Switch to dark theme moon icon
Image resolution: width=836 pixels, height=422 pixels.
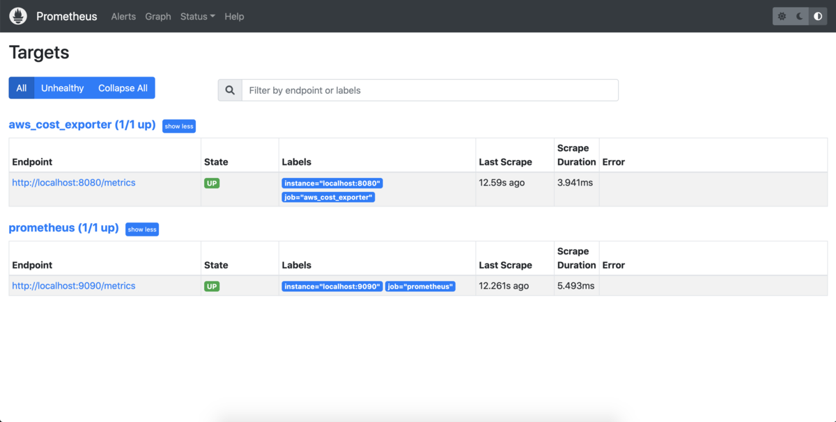coord(800,16)
